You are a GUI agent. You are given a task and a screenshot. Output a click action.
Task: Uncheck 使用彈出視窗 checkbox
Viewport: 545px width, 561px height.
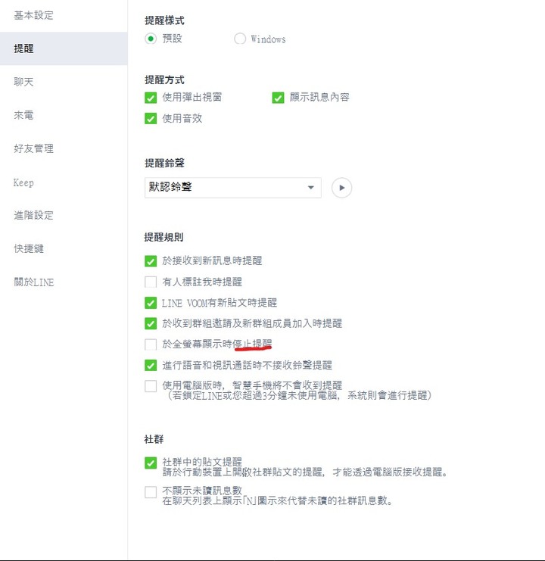tap(151, 98)
